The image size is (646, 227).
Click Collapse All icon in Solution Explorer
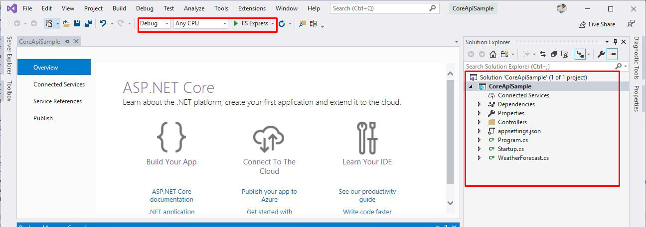tap(554, 54)
